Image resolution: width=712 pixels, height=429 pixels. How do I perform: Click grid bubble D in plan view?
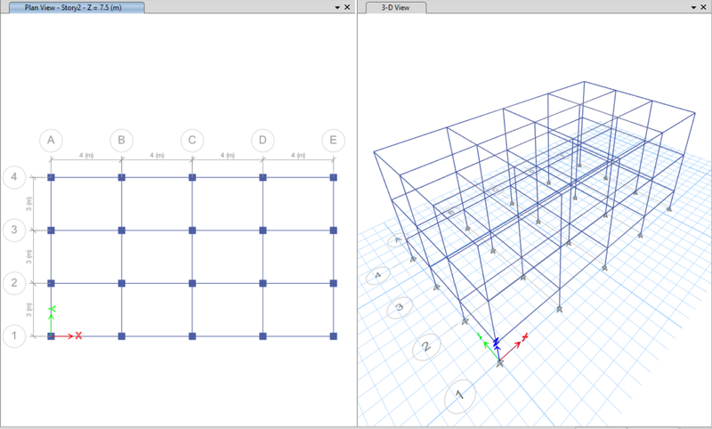click(263, 141)
